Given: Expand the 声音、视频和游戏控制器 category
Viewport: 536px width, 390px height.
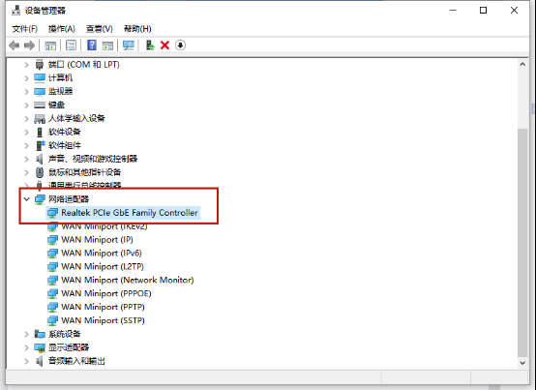Looking at the screenshot, I should tap(27, 159).
